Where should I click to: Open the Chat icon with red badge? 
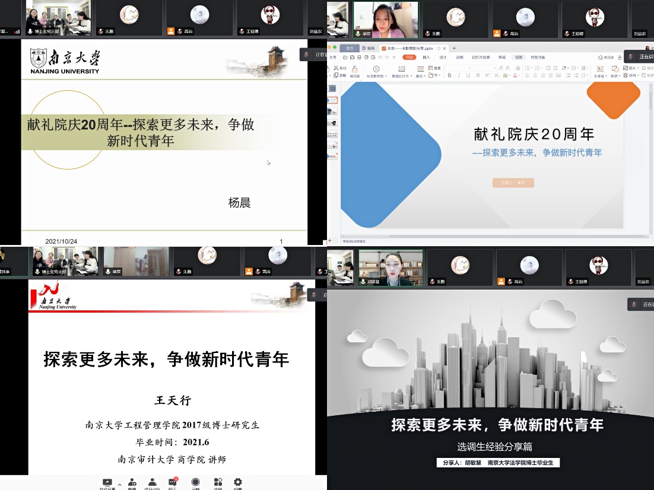point(173,482)
